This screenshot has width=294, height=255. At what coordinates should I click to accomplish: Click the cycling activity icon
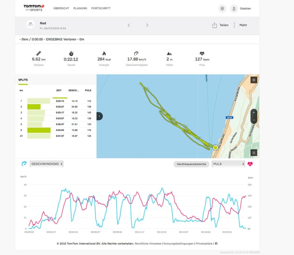[x=30, y=25]
